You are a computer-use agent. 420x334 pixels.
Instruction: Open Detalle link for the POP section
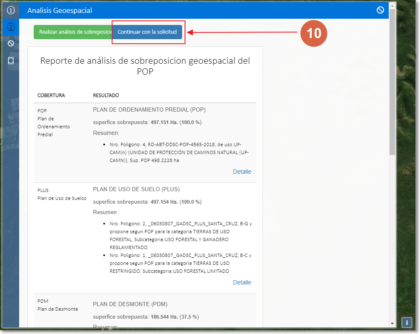pyautogui.click(x=242, y=172)
